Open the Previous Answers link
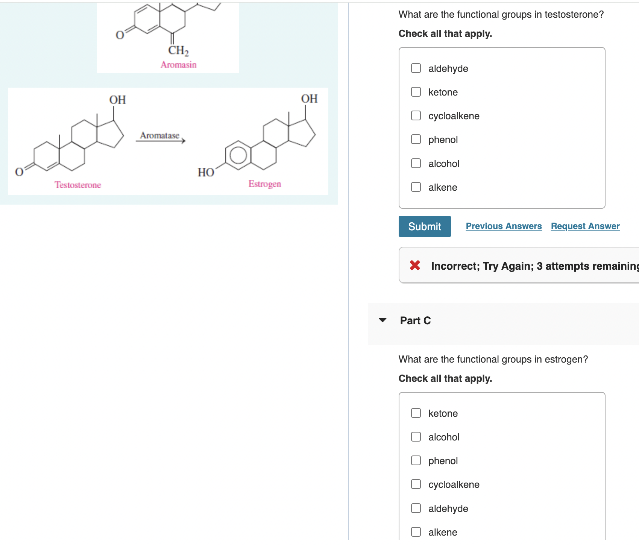 tap(504, 226)
